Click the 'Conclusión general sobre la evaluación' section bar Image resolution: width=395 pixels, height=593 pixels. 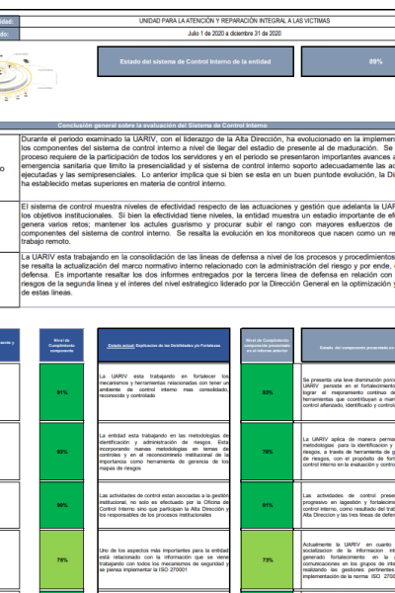tap(197, 126)
